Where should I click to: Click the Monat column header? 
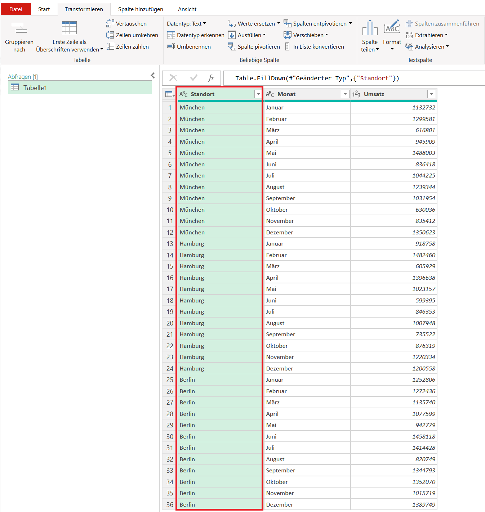[307, 94]
